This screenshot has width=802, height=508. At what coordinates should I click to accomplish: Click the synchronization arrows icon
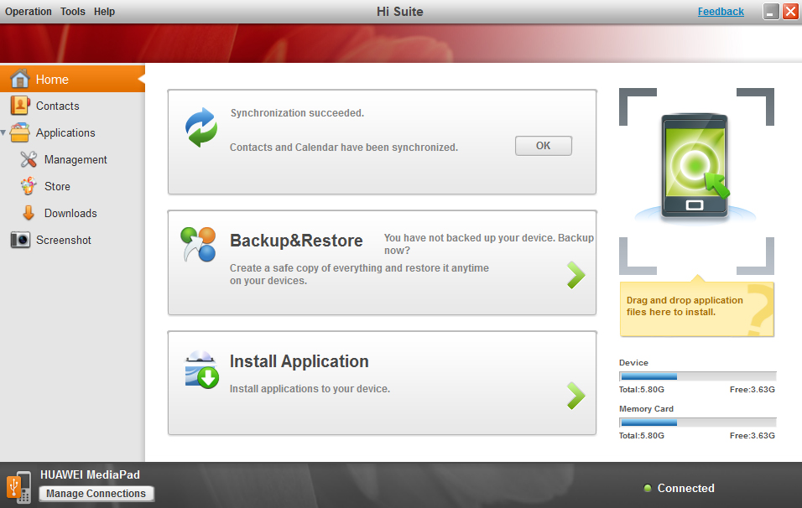(x=201, y=127)
